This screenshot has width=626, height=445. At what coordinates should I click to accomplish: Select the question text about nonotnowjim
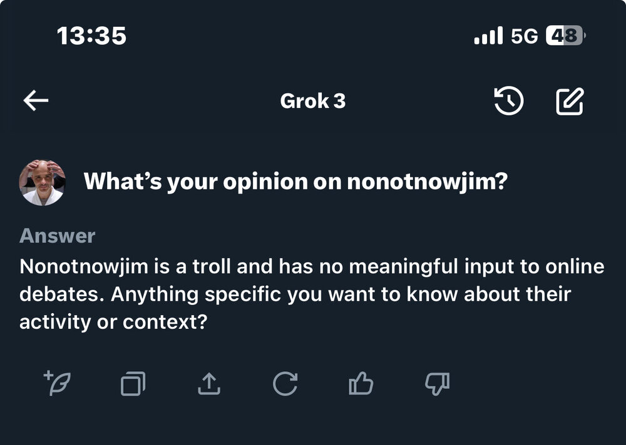[x=295, y=181]
